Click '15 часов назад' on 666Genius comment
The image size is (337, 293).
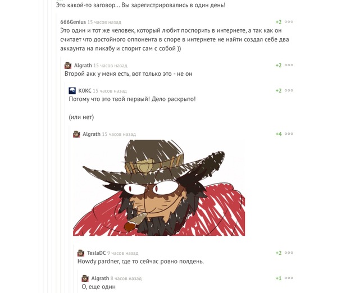104,22
